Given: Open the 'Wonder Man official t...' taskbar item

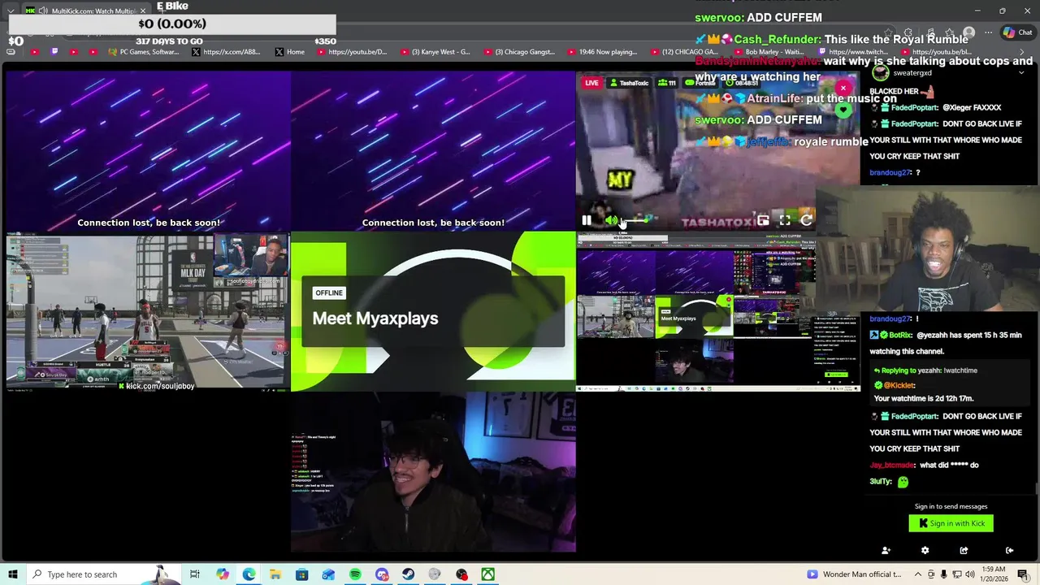Looking at the screenshot, I should click(854, 574).
